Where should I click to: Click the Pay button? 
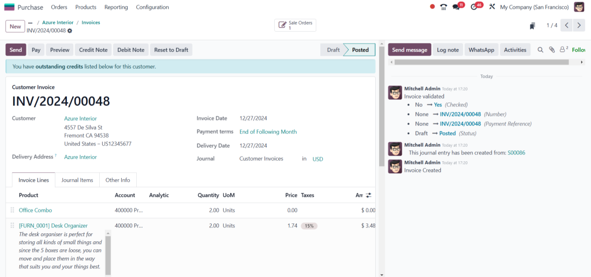click(x=36, y=50)
